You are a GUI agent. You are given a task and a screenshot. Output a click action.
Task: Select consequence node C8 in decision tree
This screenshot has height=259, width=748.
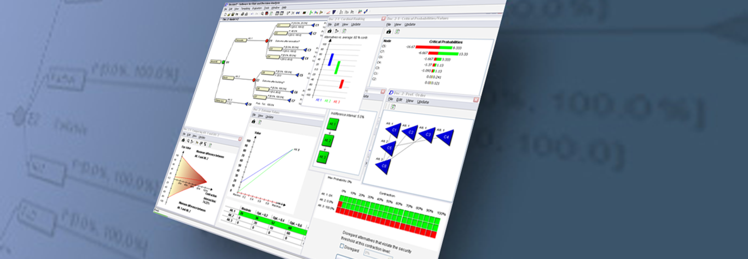(x=247, y=104)
